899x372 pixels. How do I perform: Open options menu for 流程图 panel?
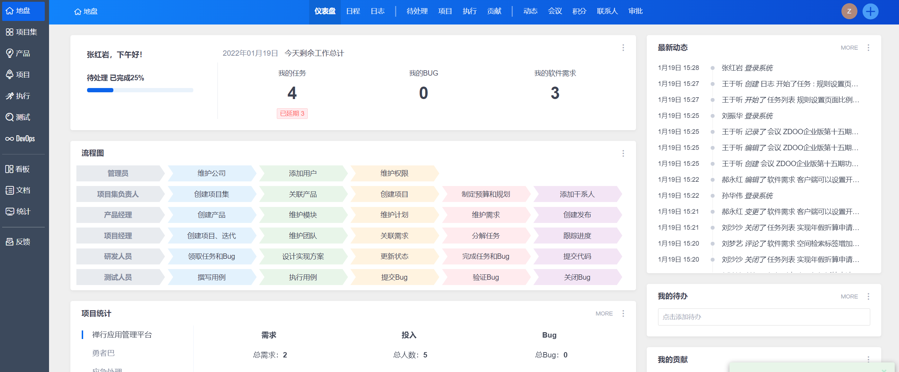pyautogui.click(x=623, y=153)
